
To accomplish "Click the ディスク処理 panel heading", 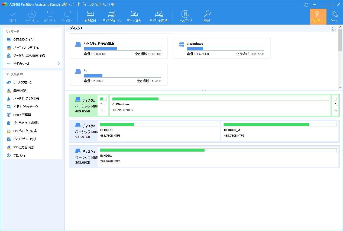I will coord(14,75).
